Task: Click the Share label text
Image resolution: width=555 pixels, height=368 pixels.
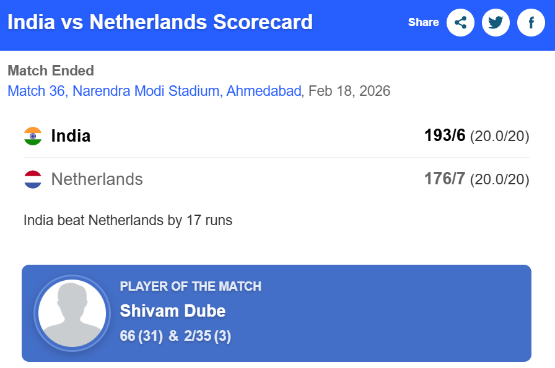Action: (x=423, y=22)
